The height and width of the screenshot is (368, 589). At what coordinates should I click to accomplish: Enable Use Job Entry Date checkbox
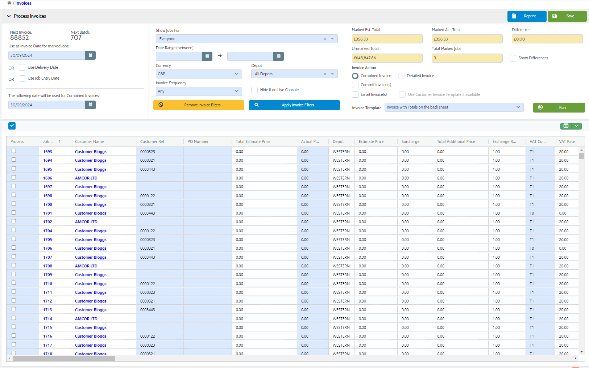(22, 78)
